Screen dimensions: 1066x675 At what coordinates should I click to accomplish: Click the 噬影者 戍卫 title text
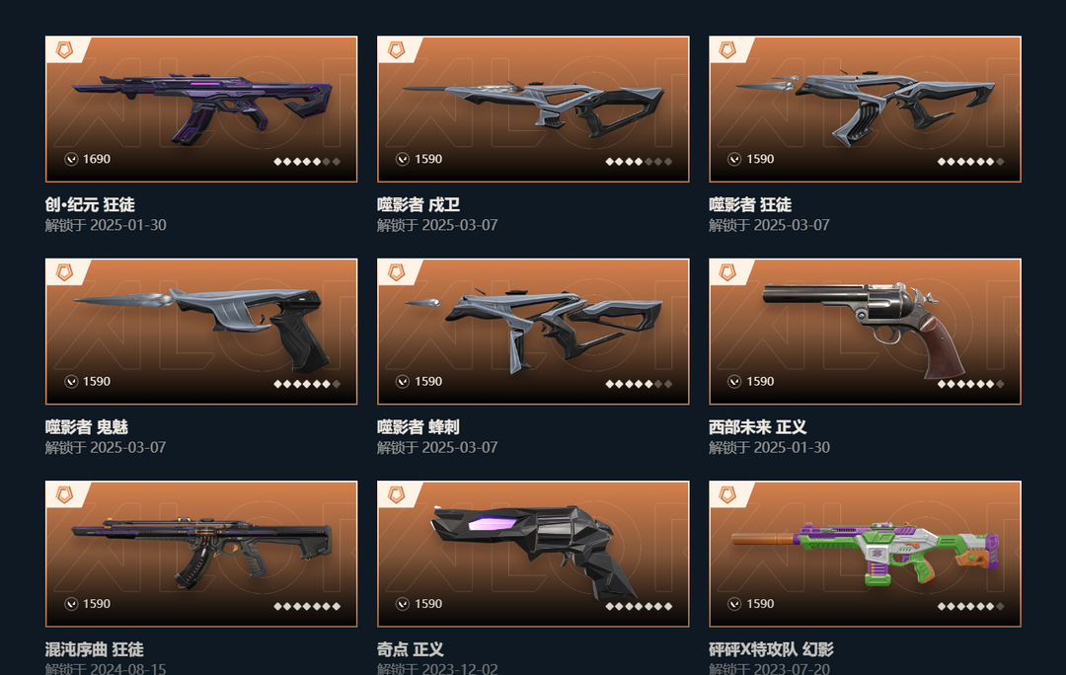pyautogui.click(x=419, y=204)
